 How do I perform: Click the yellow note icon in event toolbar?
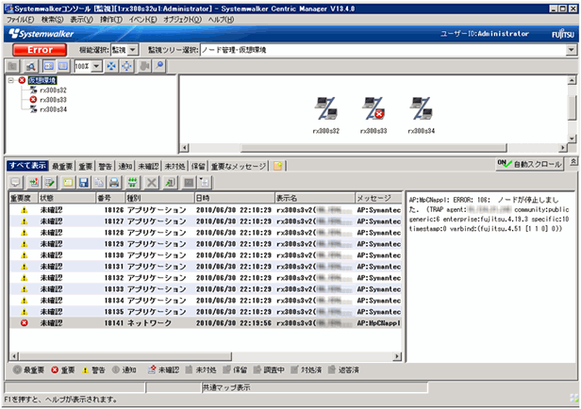tap(68, 182)
